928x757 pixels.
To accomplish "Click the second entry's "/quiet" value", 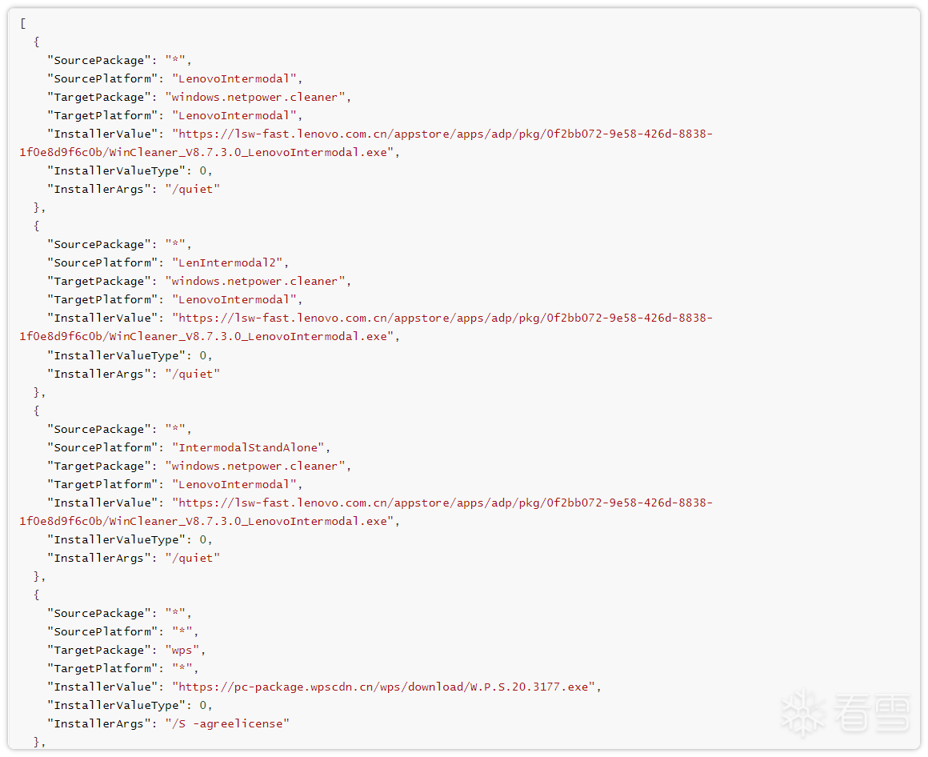I will [x=192, y=374].
